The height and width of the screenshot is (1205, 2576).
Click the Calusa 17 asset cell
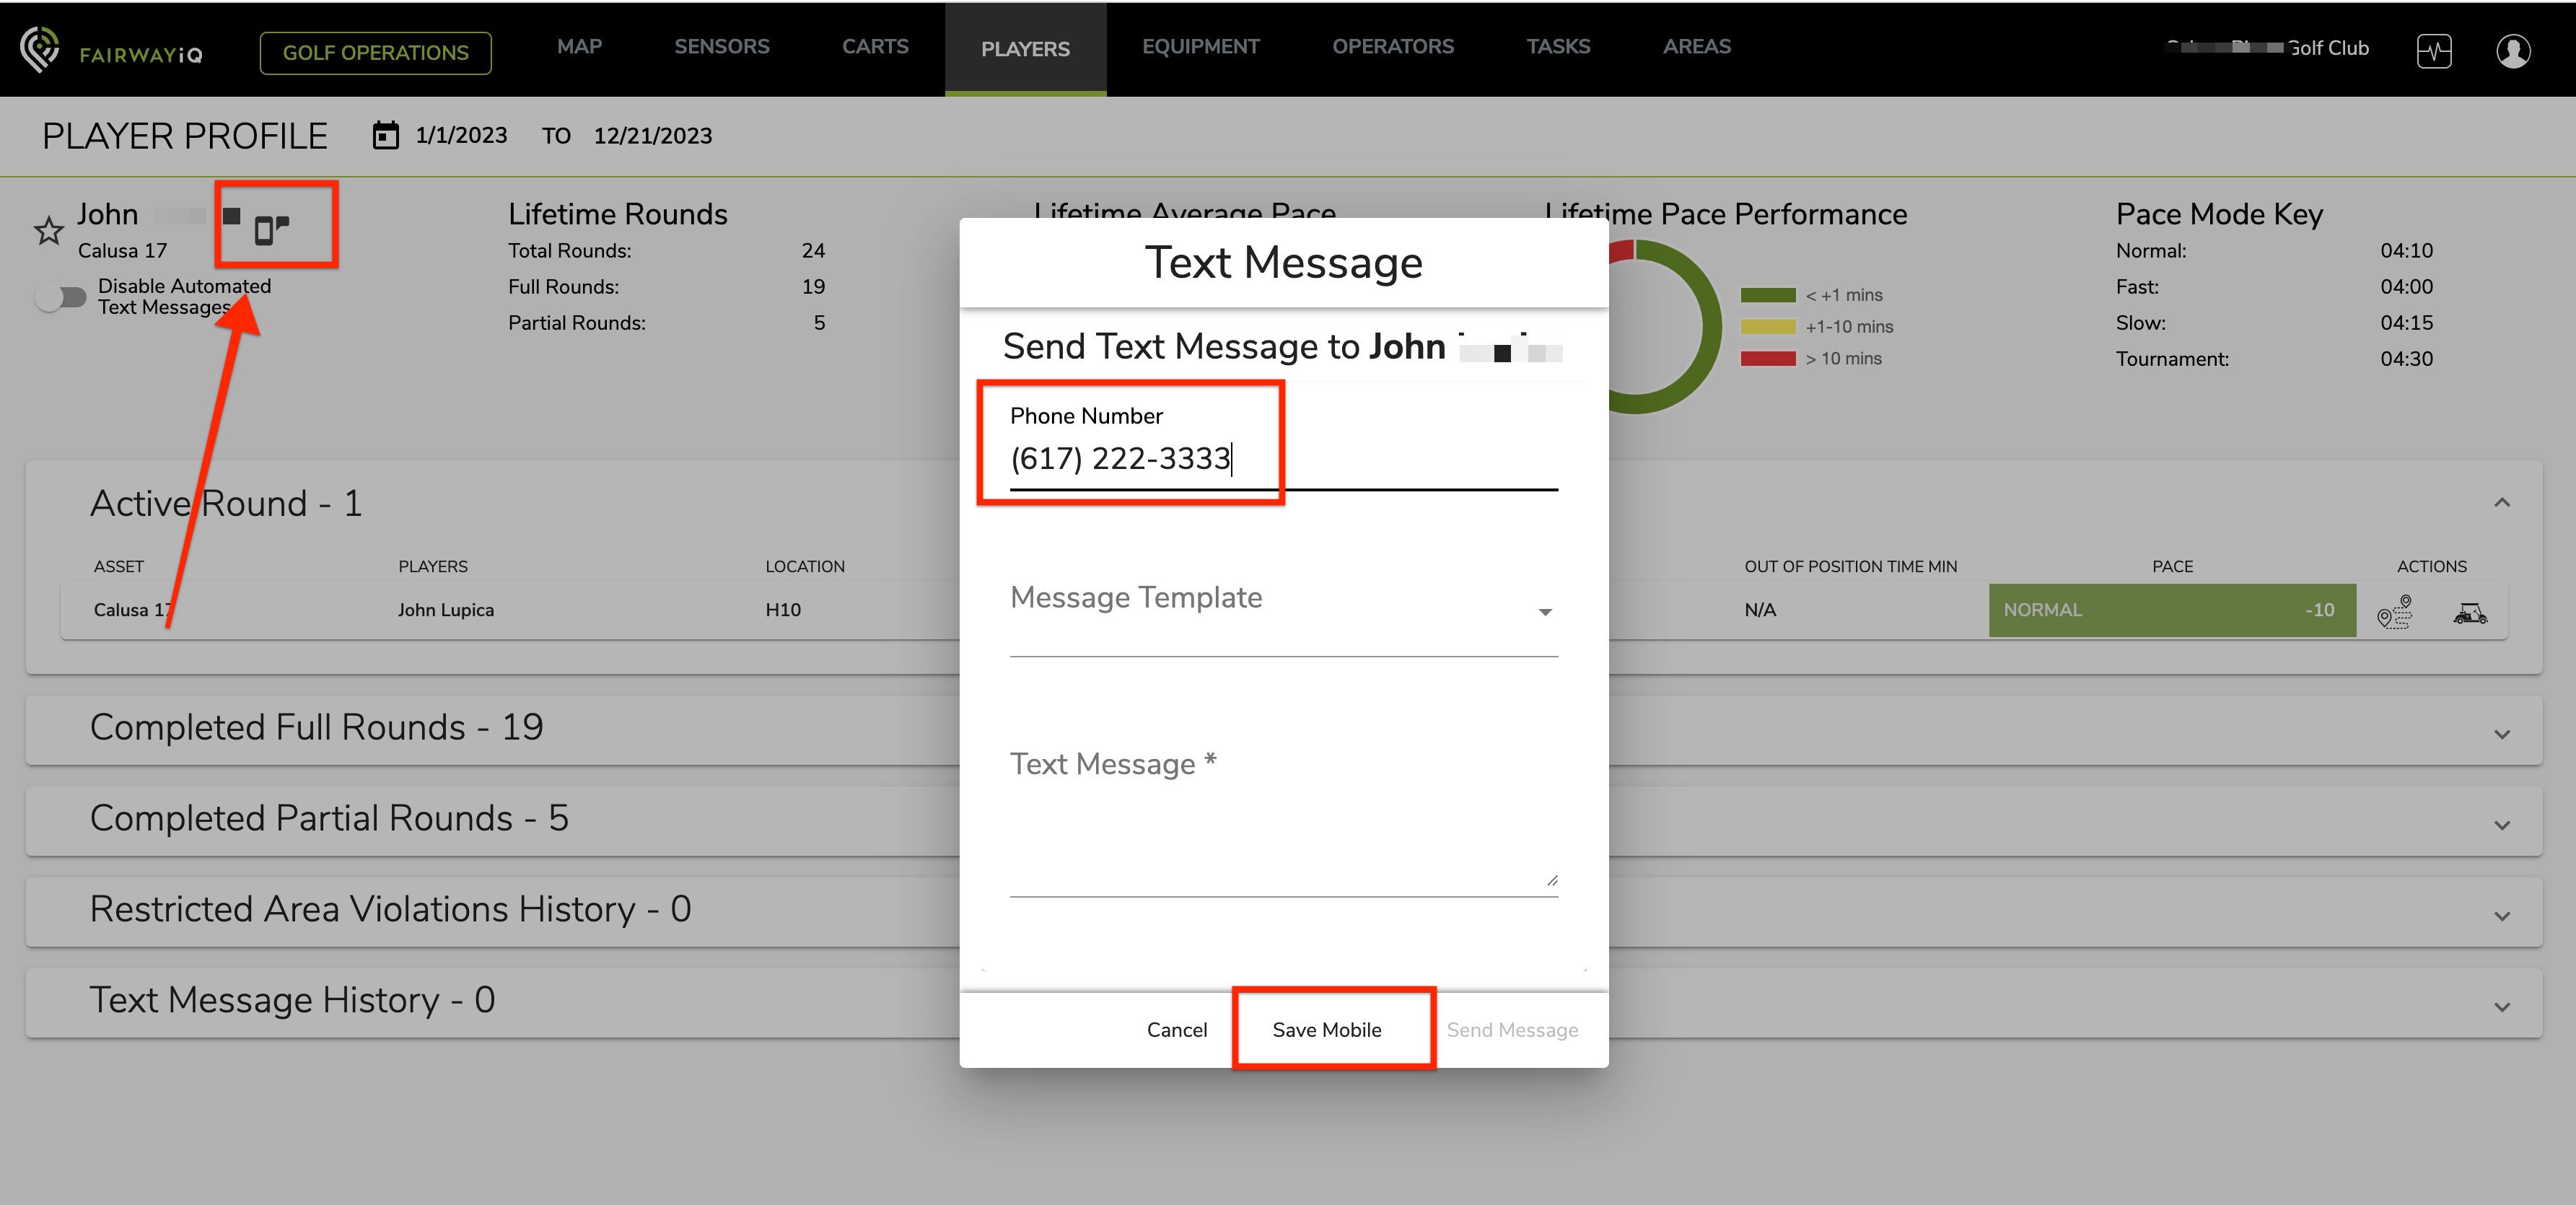[x=132, y=610]
